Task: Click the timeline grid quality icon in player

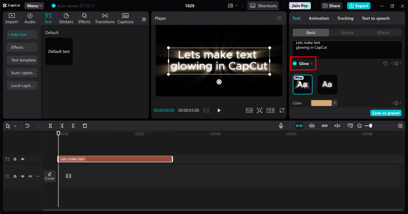Action: pos(206,110)
